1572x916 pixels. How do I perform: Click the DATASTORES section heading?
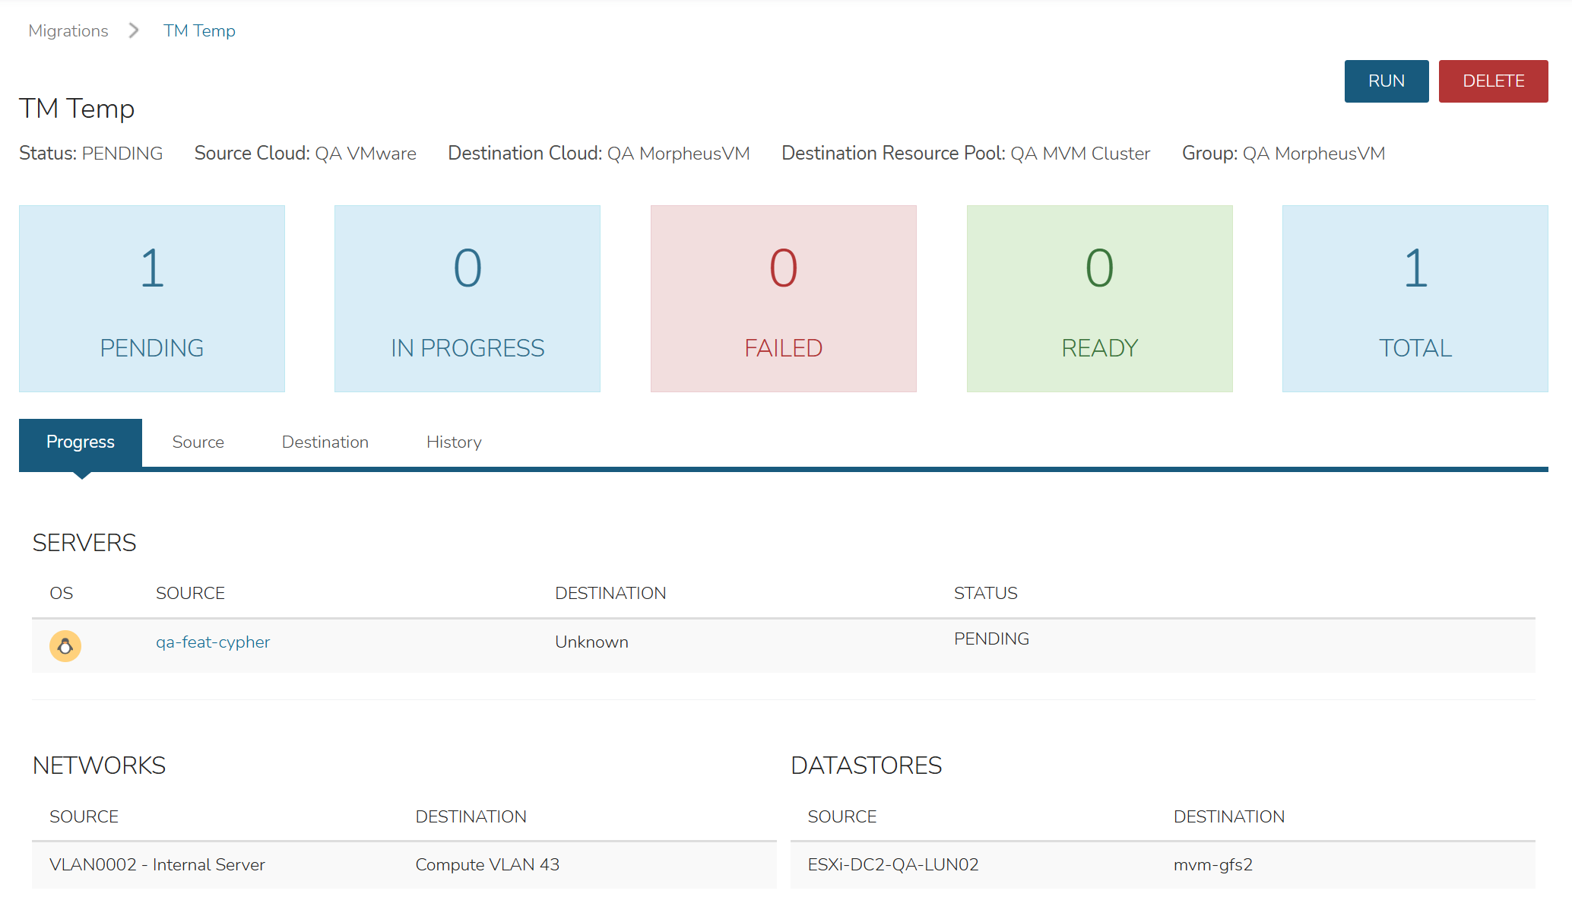(866, 765)
